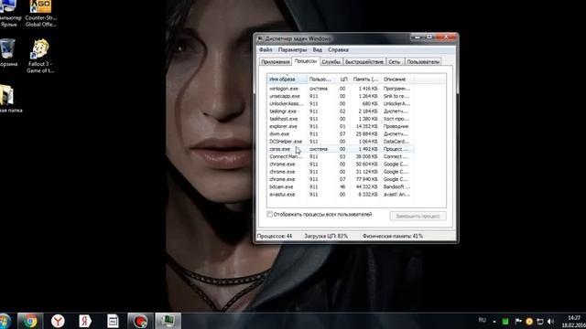The height and width of the screenshot is (329, 586).
Task: Click the green tray icon
Action: tap(505, 321)
